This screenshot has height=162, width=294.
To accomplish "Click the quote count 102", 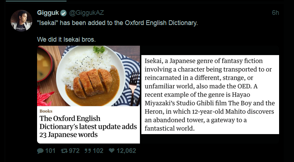I will [98, 151].
